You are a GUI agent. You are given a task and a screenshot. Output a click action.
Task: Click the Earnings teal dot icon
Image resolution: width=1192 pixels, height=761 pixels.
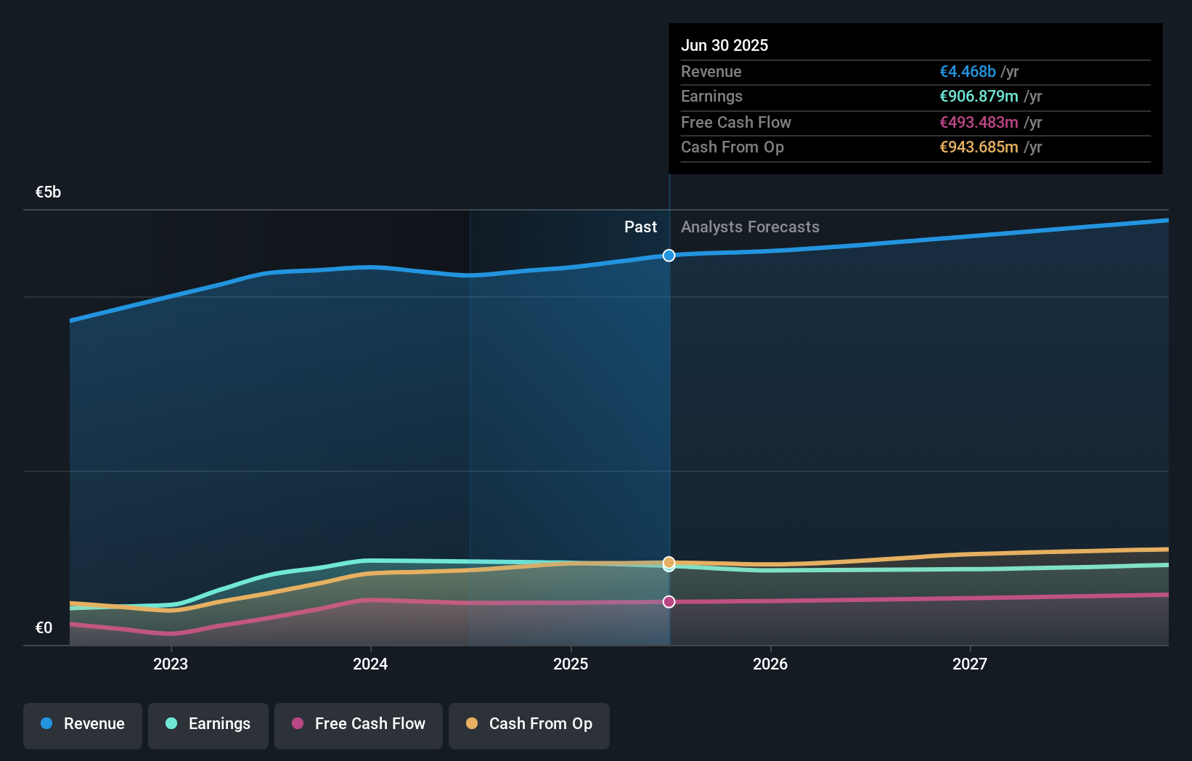(171, 724)
